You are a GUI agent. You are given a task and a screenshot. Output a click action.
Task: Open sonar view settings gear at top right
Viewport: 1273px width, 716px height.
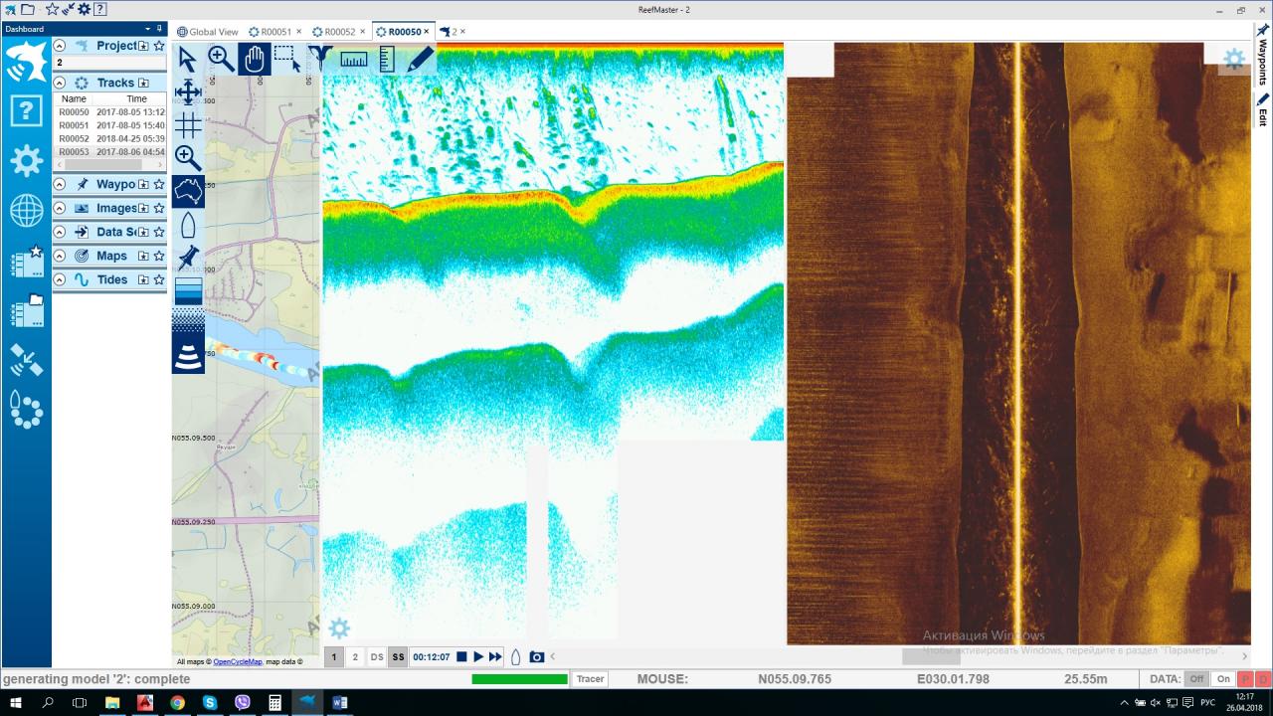pyautogui.click(x=1234, y=59)
